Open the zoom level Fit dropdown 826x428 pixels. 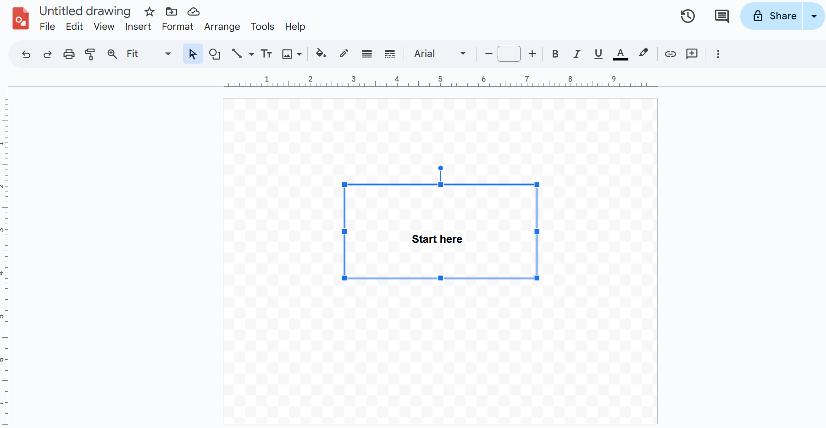[149, 54]
